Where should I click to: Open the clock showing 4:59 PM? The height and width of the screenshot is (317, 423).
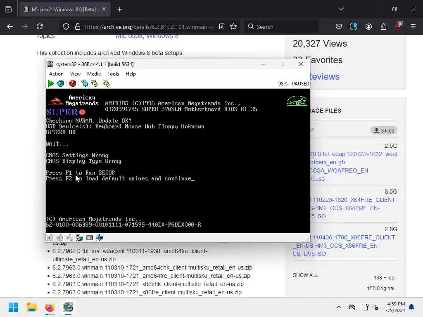(x=395, y=307)
